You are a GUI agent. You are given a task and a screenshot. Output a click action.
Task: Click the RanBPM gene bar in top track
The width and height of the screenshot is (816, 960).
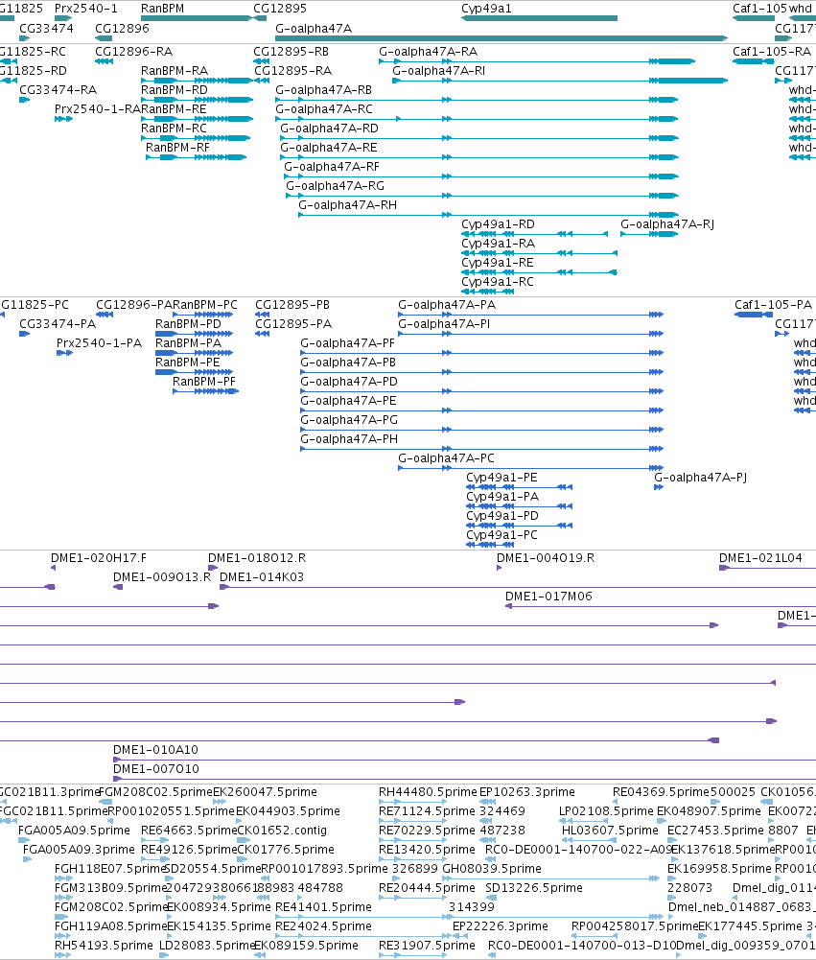[x=196, y=18]
